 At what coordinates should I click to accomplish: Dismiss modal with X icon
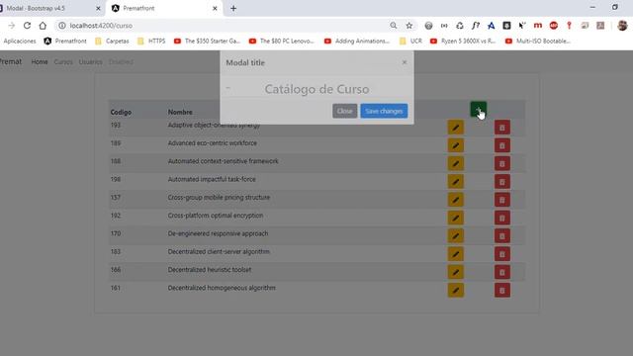[405, 62]
